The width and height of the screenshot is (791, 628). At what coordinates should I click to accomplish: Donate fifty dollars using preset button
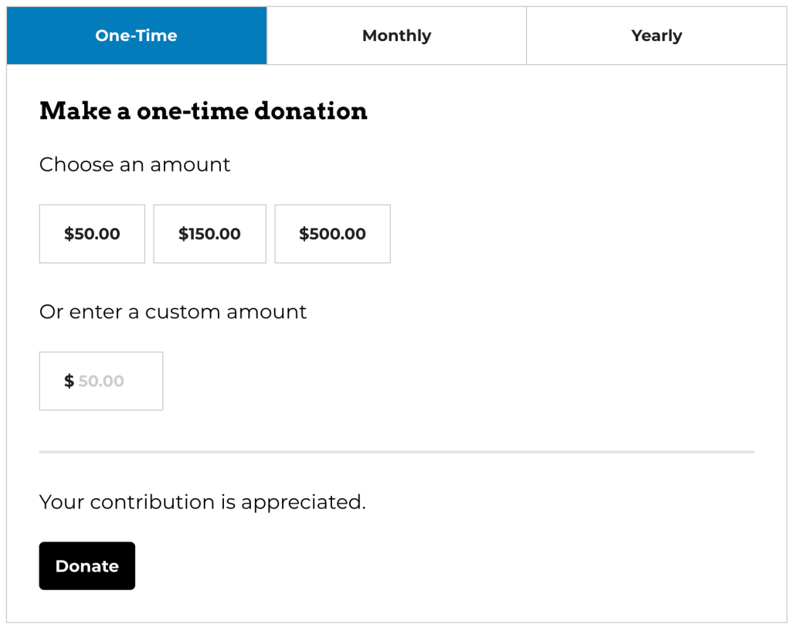point(92,234)
